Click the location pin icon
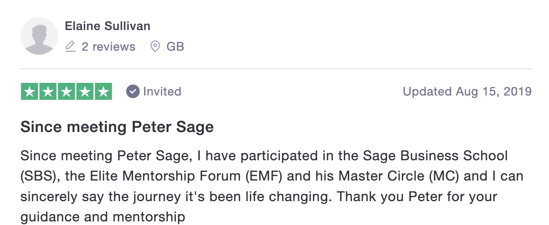Viewport: 549px width, 225px height. 155,47
